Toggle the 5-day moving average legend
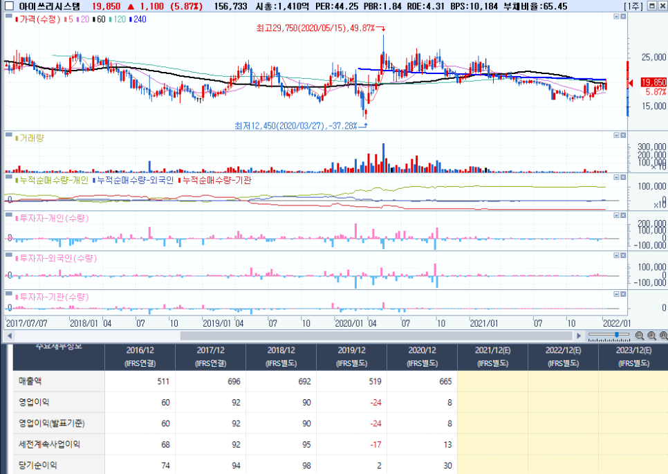The width and height of the screenshot is (668, 474). [x=69, y=19]
